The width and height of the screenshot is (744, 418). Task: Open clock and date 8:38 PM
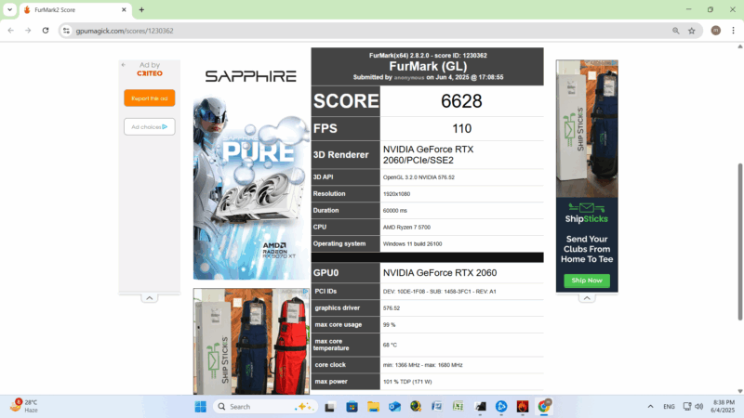click(x=724, y=407)
